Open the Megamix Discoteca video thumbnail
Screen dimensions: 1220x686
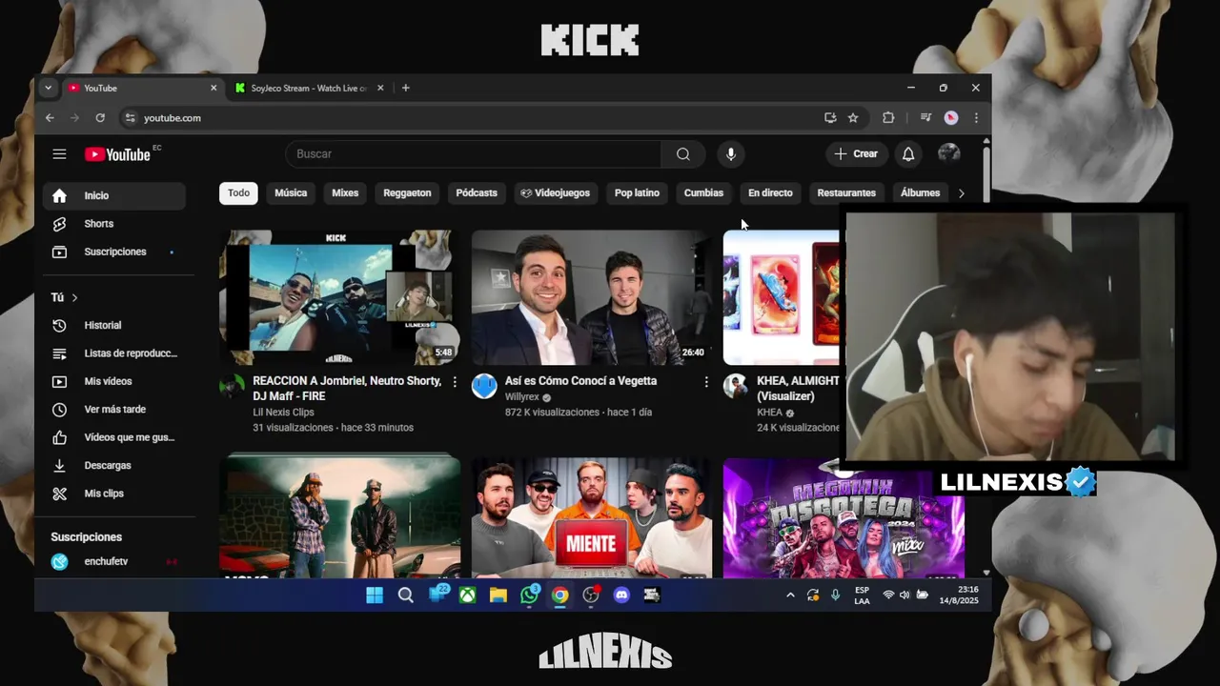tap(844, 518)
